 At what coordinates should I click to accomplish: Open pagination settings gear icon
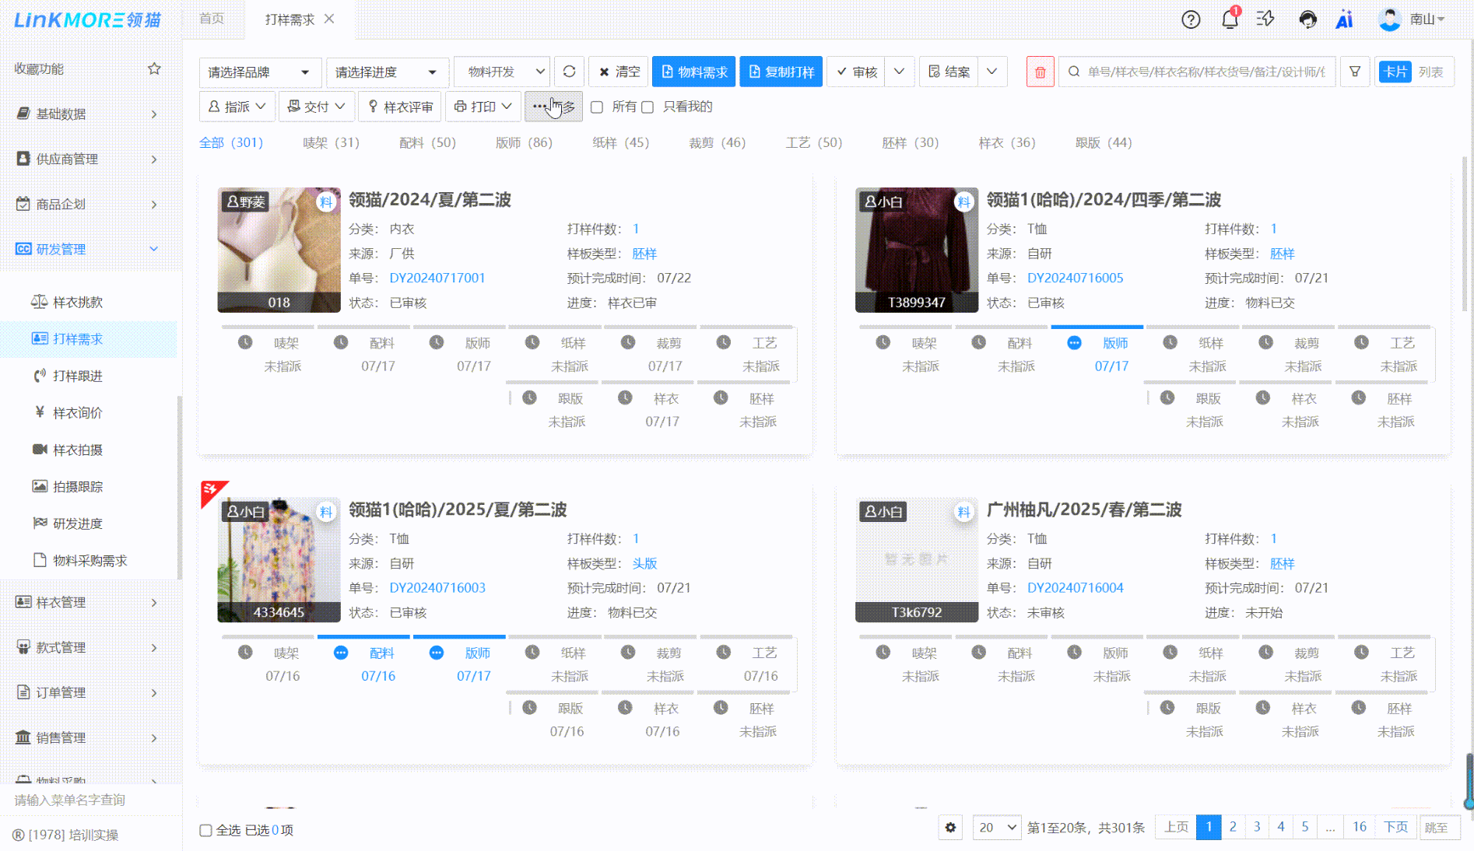[x=950, y=827]
